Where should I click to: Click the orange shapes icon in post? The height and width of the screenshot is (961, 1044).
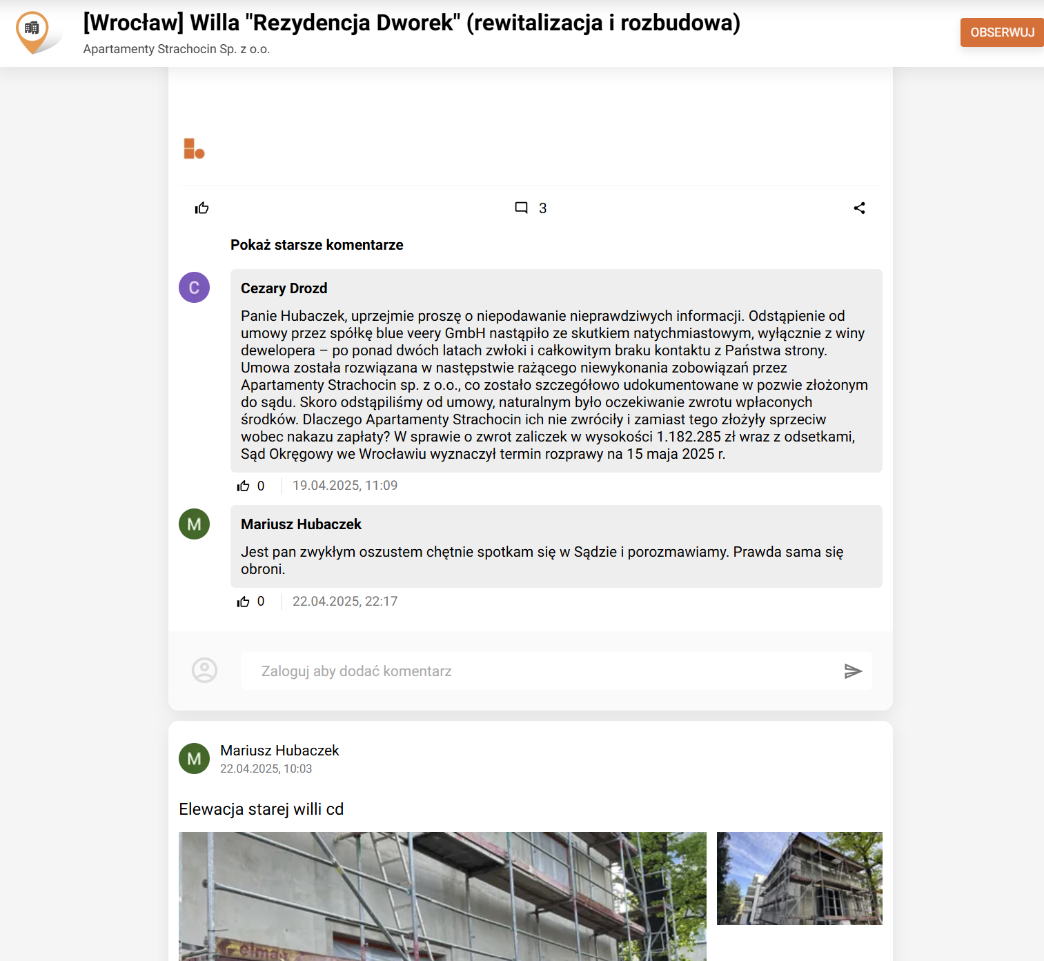[x=194, y=148]
